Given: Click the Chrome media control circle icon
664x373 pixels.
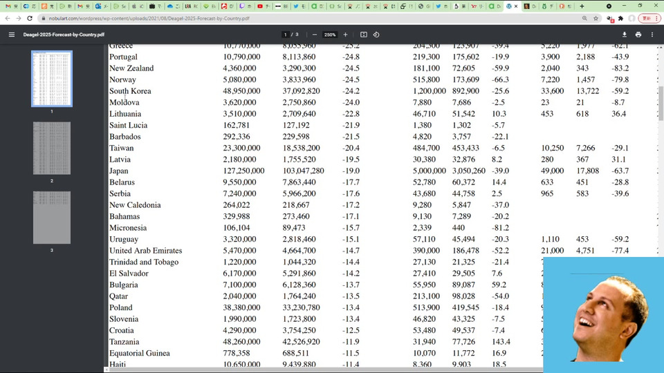Looking at the screenshot, I should [x=609, y=6].
